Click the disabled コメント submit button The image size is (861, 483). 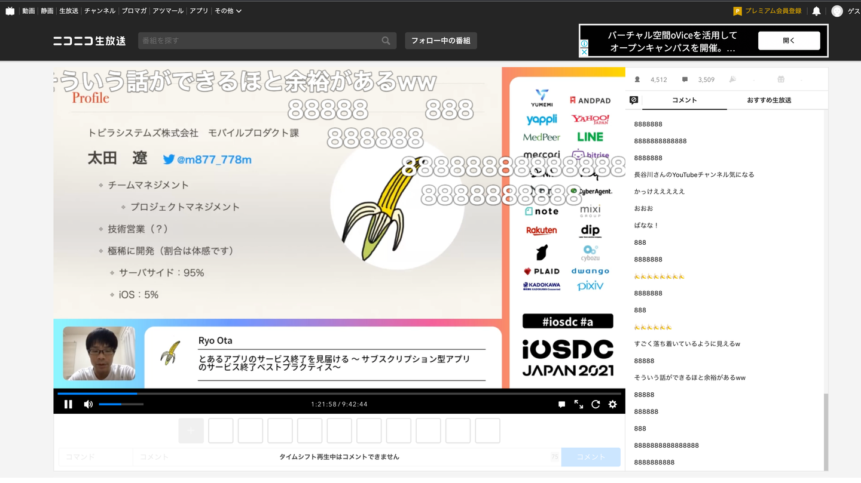pyautogui.click(x=591, y=457)
